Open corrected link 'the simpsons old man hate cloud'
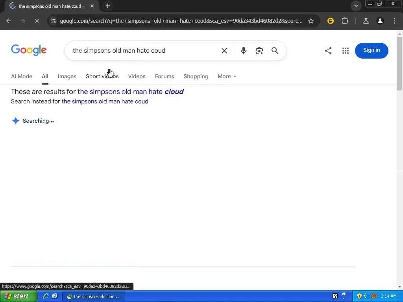 [x=131, y=92]
